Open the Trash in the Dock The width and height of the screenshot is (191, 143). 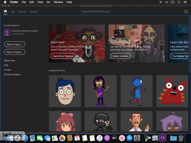pyautogui.click(x=181, y=138)
